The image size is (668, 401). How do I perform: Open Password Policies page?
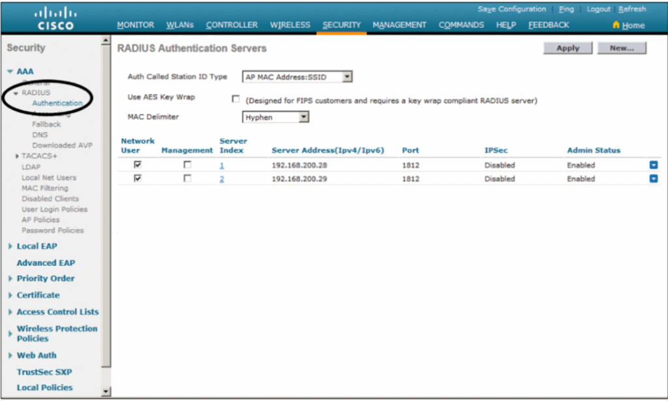click(x=53, y=230)
